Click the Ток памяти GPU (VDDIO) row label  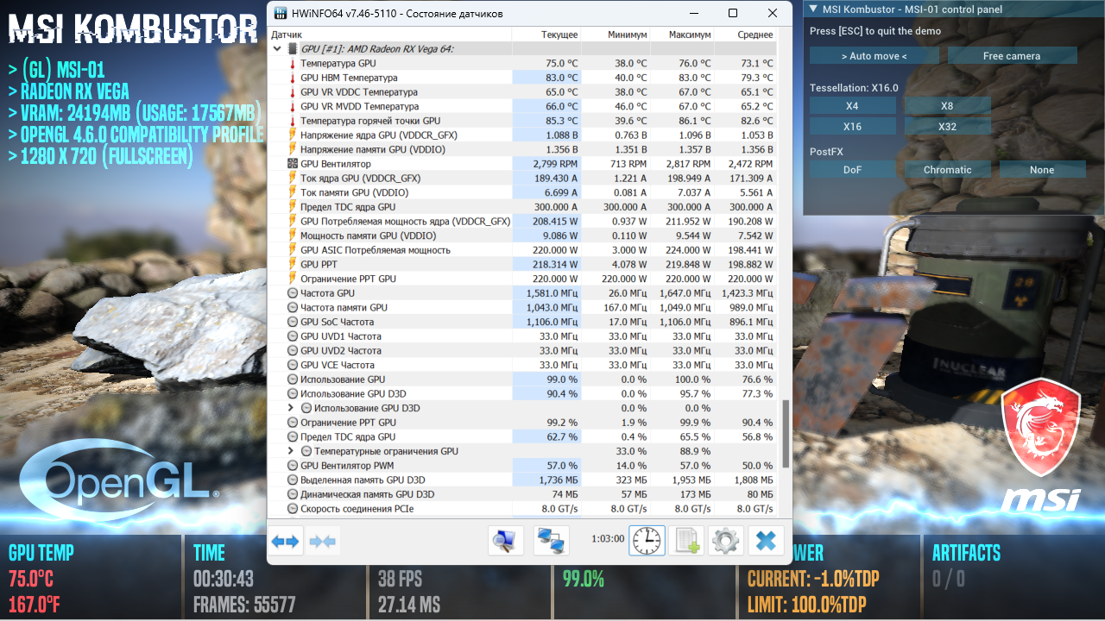pos(354,192)
